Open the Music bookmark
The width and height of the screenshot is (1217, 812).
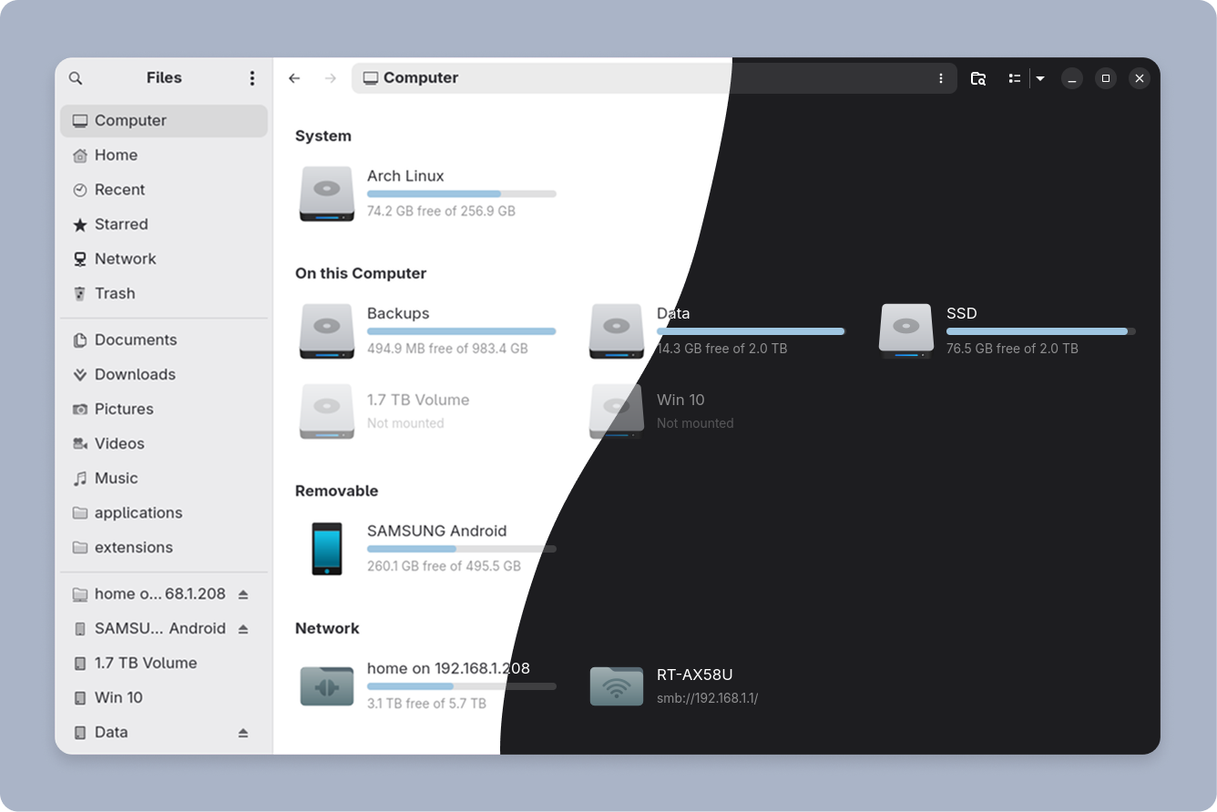[x=164, y=479]
